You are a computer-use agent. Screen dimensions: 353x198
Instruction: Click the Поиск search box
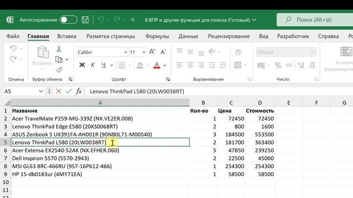[315, 20]
